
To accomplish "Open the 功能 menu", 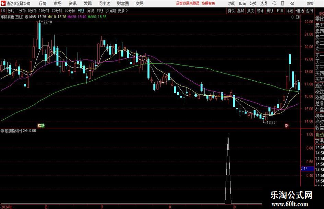I will (232, 3).
